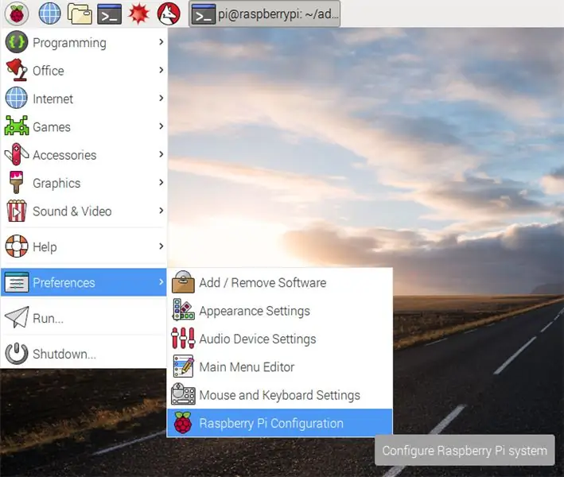This screenshot has height=477, width=564.
Task: Expand the Office submenu arrow
Action: (161, 70)
